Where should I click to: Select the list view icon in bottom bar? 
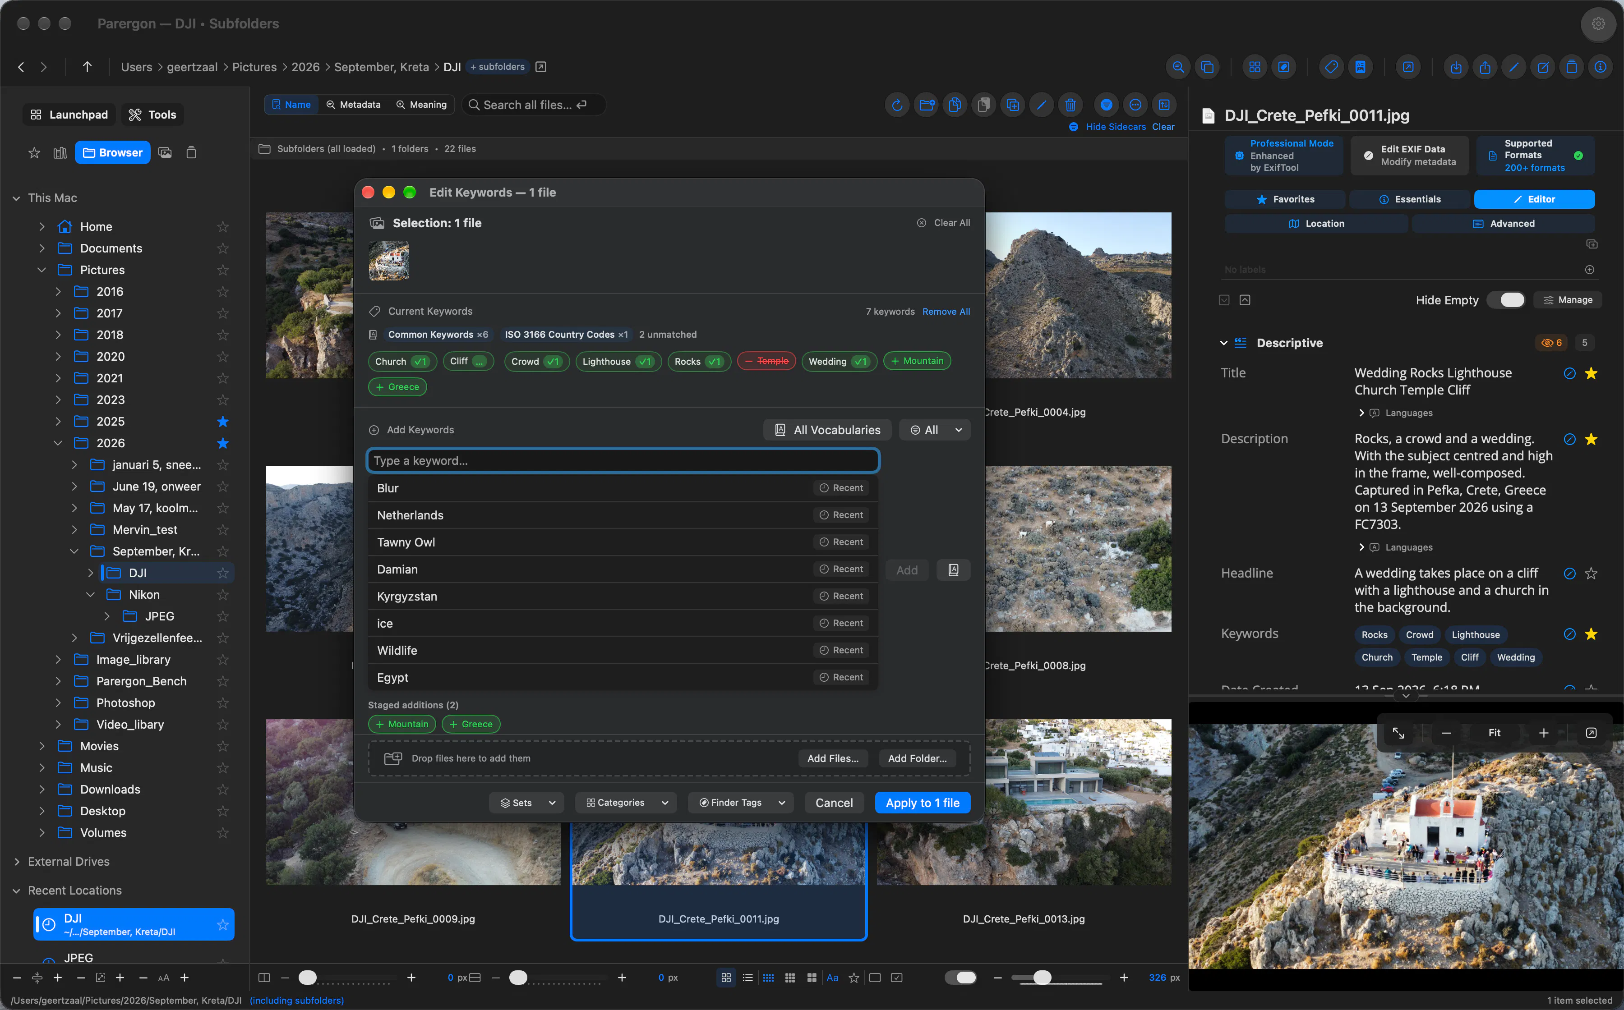pos(747,977)
